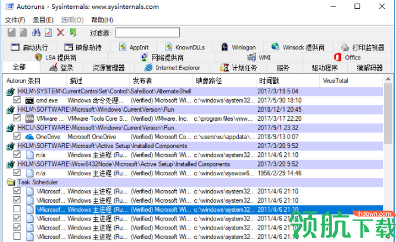Image resolution: width=396 pixels, height=242 pixels.
Task: Click 1956/2/29 14:46 timestamp cell
Action: pyautogui.click(x=279, y=173)
